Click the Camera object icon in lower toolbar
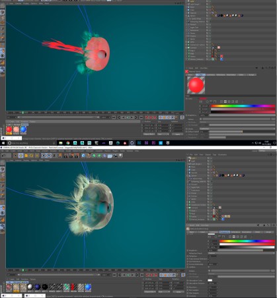Screen dimensions: 277x298 115,156
